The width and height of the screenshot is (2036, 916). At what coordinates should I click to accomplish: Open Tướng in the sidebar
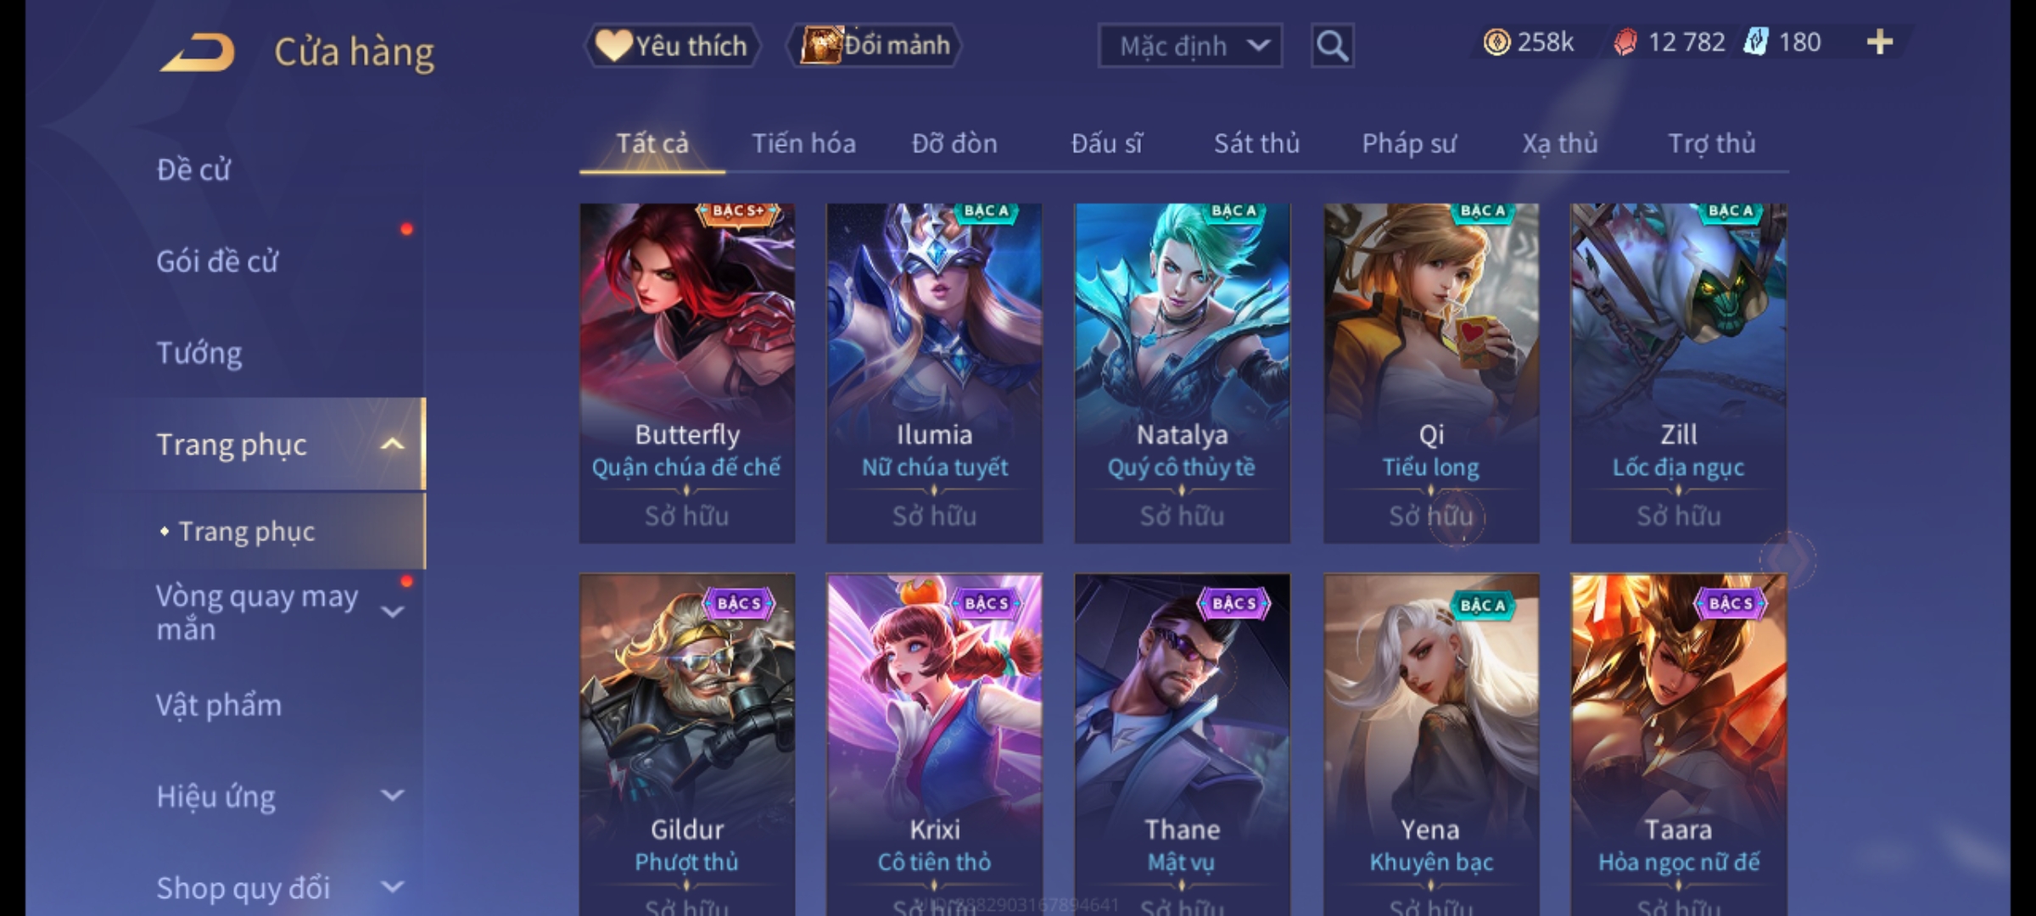199,352
